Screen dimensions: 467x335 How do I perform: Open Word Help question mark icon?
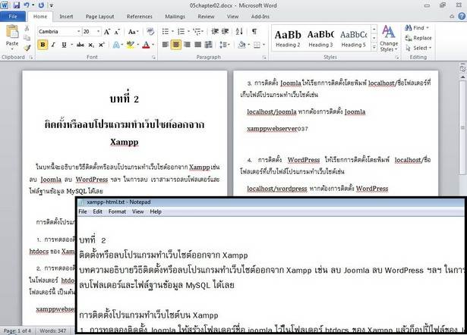[462, 17]
